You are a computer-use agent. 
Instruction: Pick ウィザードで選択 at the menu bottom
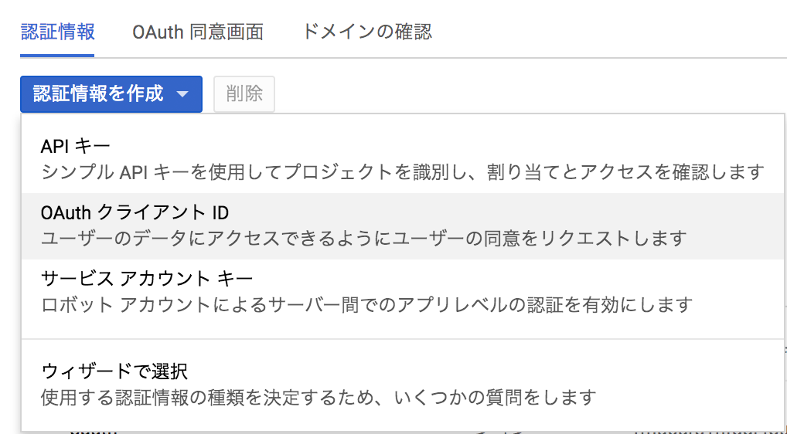click(403, 385)
